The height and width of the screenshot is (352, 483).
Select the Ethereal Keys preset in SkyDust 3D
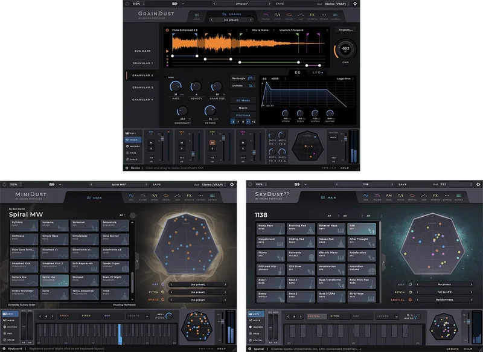click(331, 229)
